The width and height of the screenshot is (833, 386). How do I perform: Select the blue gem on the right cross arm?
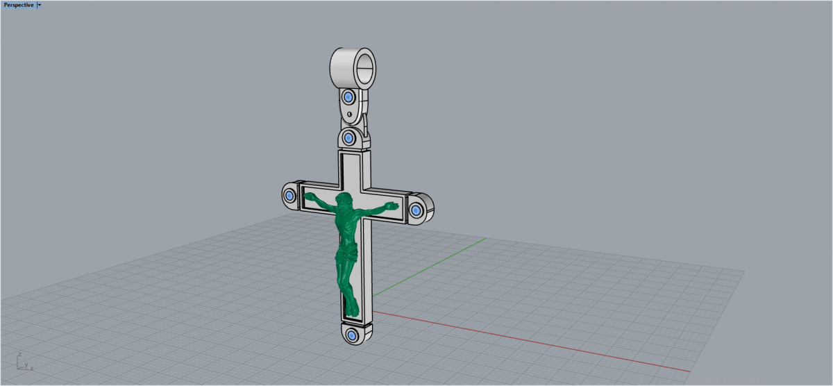pyautogui.click(x=416, y=209)
